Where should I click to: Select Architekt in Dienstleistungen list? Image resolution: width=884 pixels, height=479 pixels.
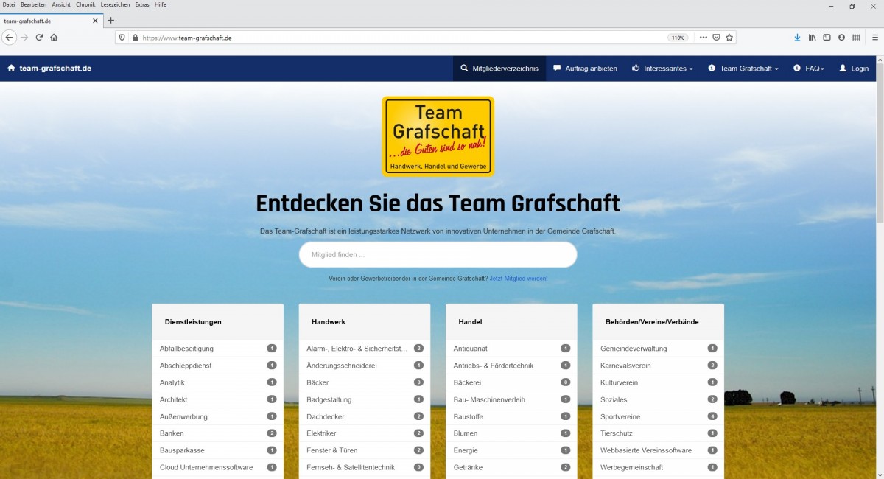pos(217,399)
